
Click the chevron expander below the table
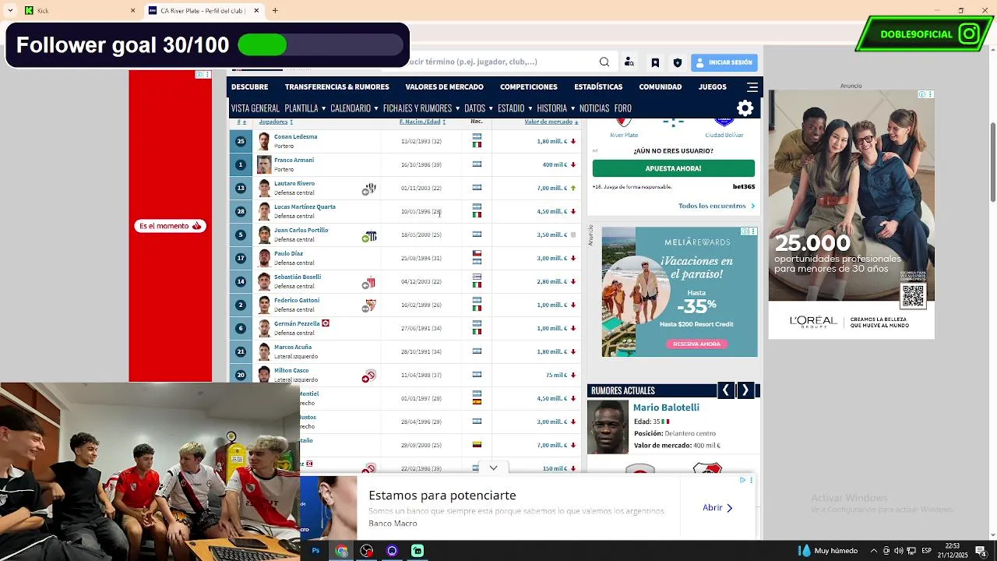point(493,468)
